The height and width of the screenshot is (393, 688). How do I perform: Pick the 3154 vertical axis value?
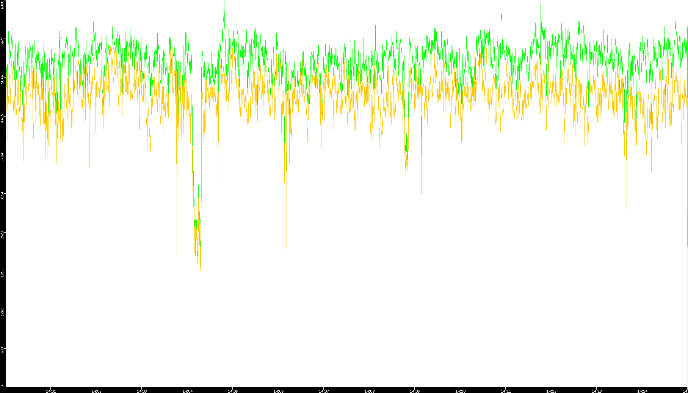[x=2, y=196]
